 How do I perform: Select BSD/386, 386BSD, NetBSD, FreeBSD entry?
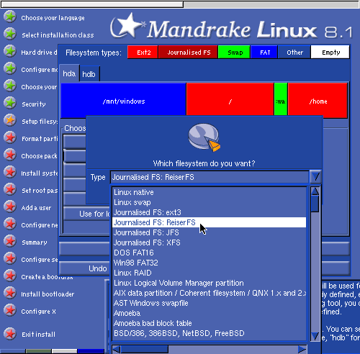coord(209,333)
